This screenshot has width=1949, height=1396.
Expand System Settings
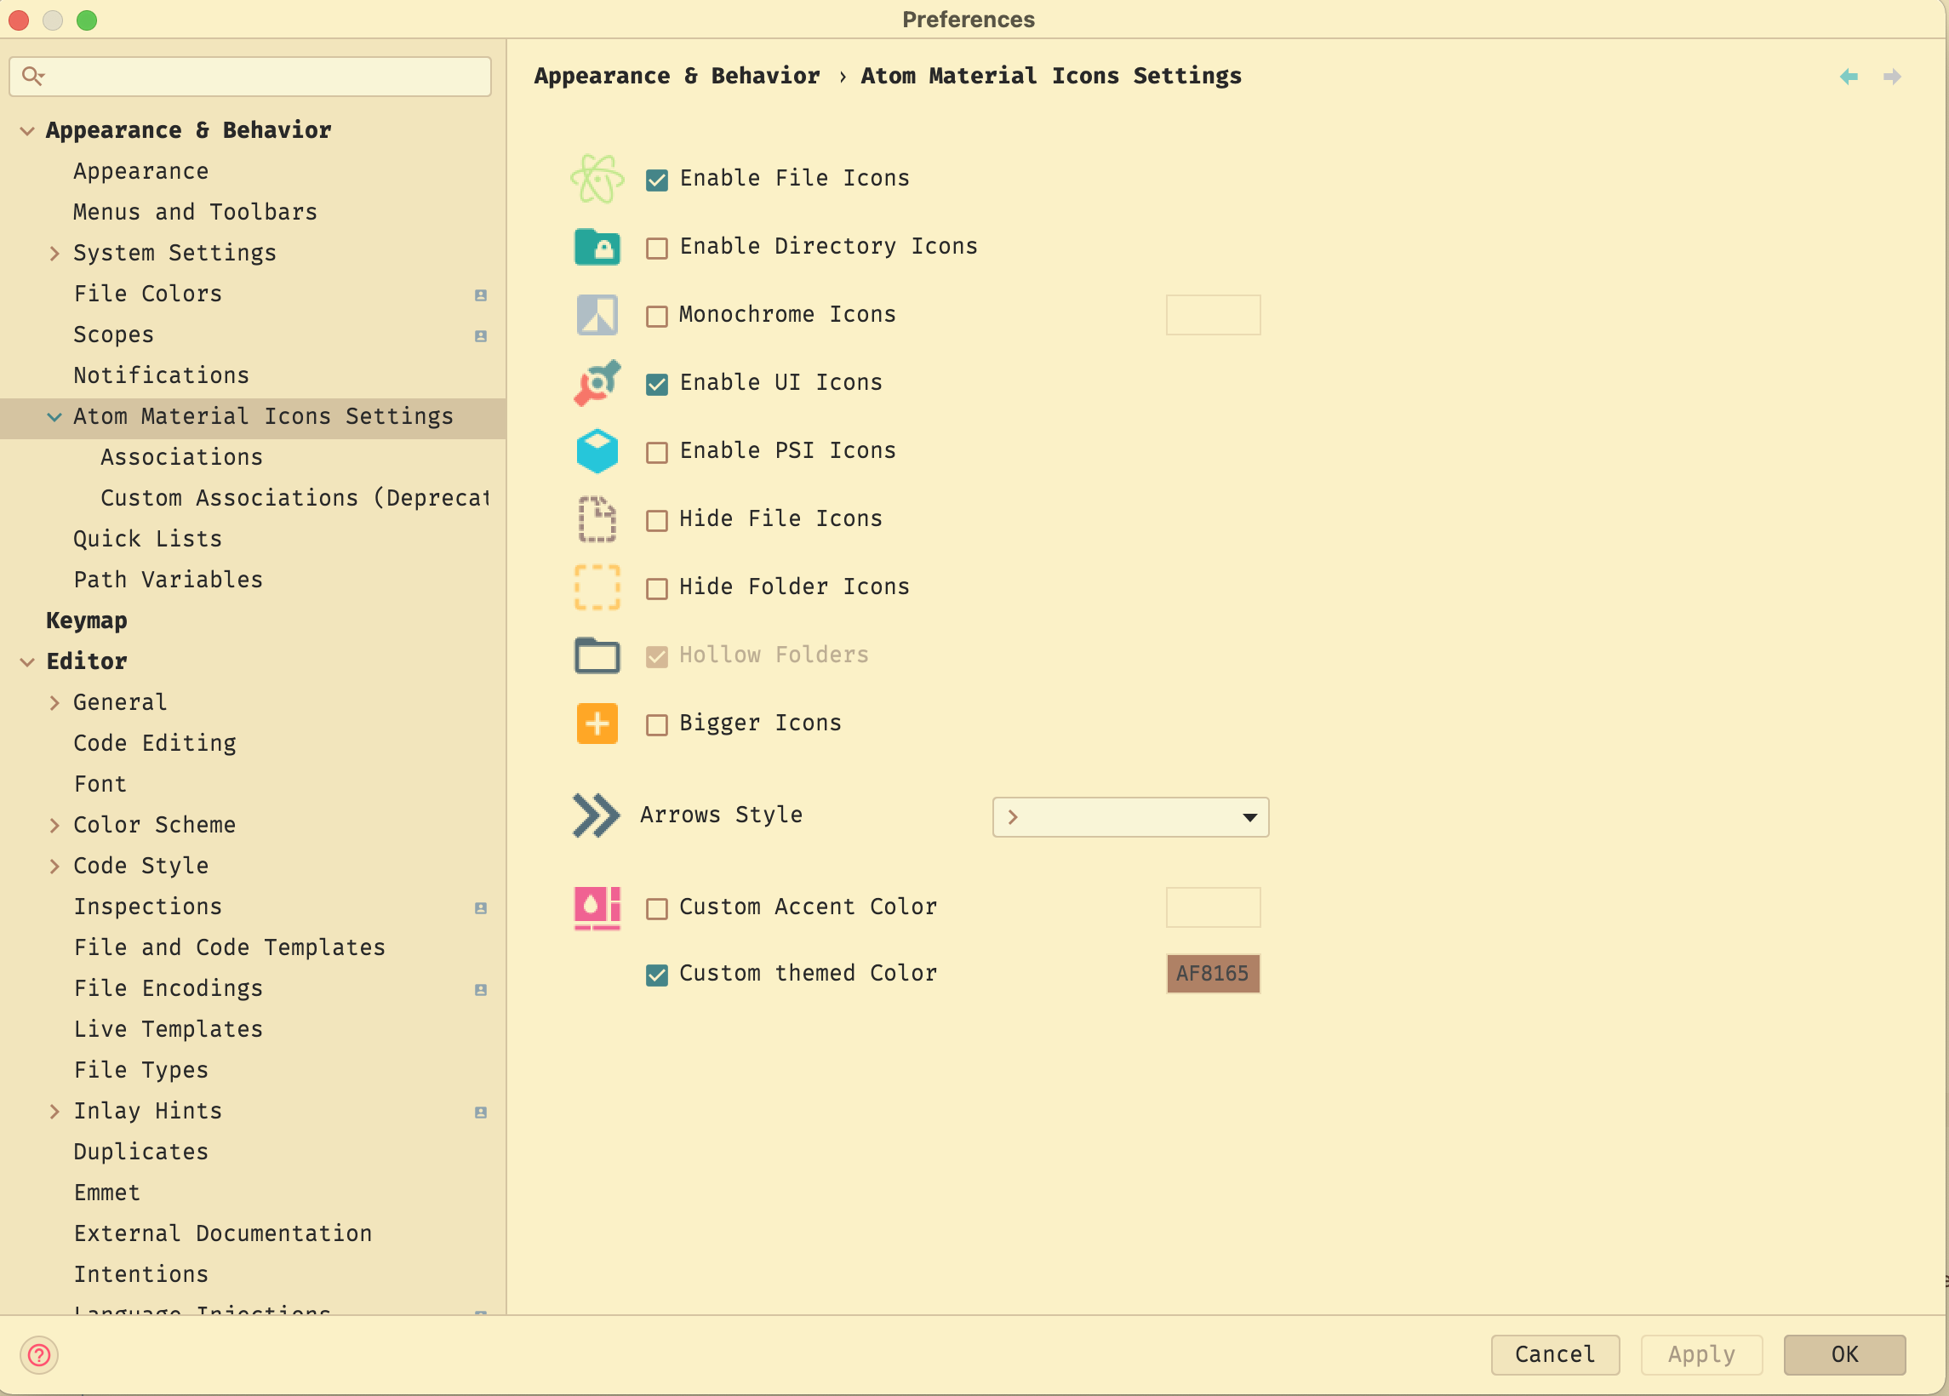click(54, 253)
